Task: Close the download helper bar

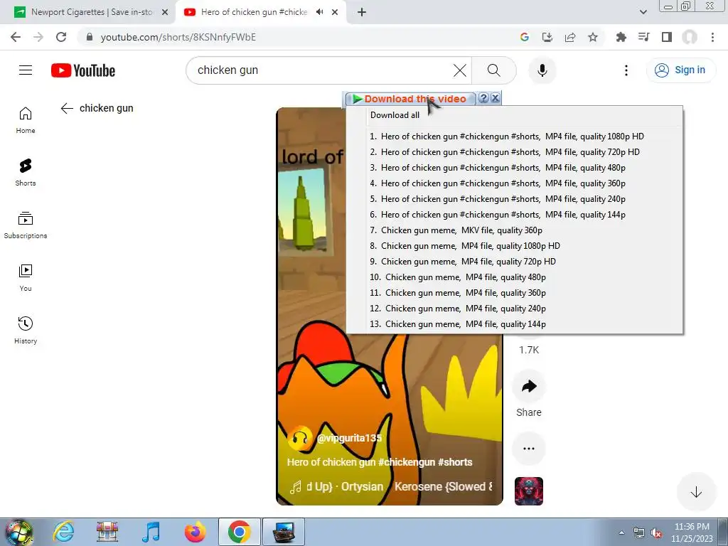Action: click(496, 98)
